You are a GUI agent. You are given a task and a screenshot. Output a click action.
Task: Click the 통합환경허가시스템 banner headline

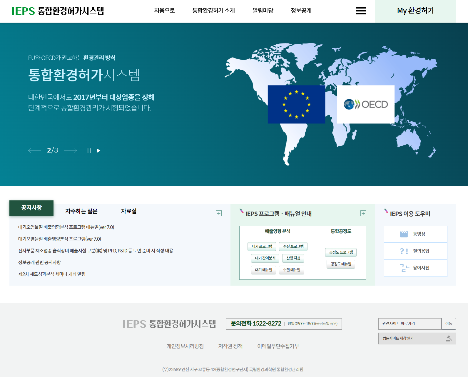pyautogui.click(x=84, y=75)
